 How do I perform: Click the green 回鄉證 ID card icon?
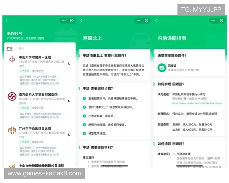[x=162, y=68]
